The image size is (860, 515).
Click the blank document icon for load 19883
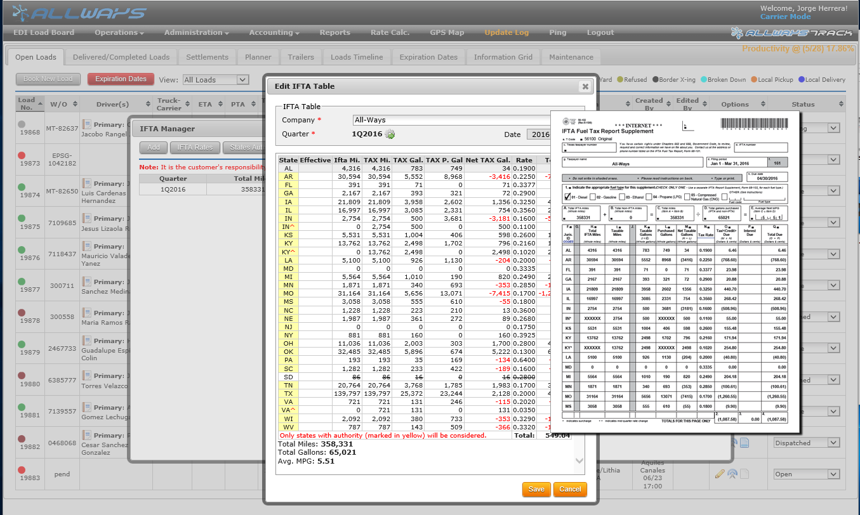(x=744, y=474)
